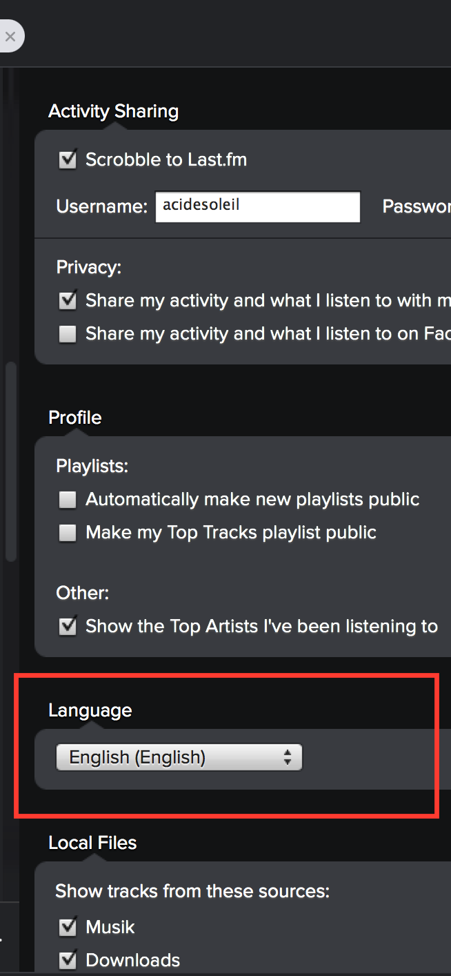Open the English (English) language dropdown
The image size is (451, 976).
tap(179, 757)
